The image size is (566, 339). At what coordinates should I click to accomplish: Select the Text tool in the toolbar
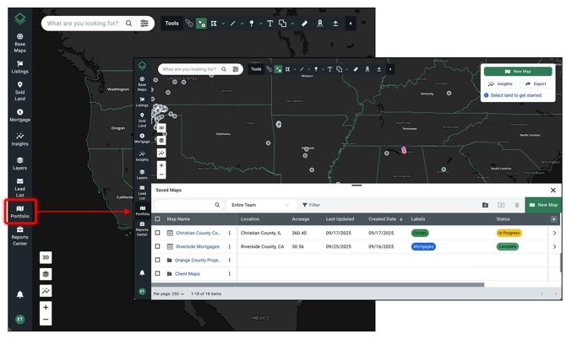[x=269, y=24]
